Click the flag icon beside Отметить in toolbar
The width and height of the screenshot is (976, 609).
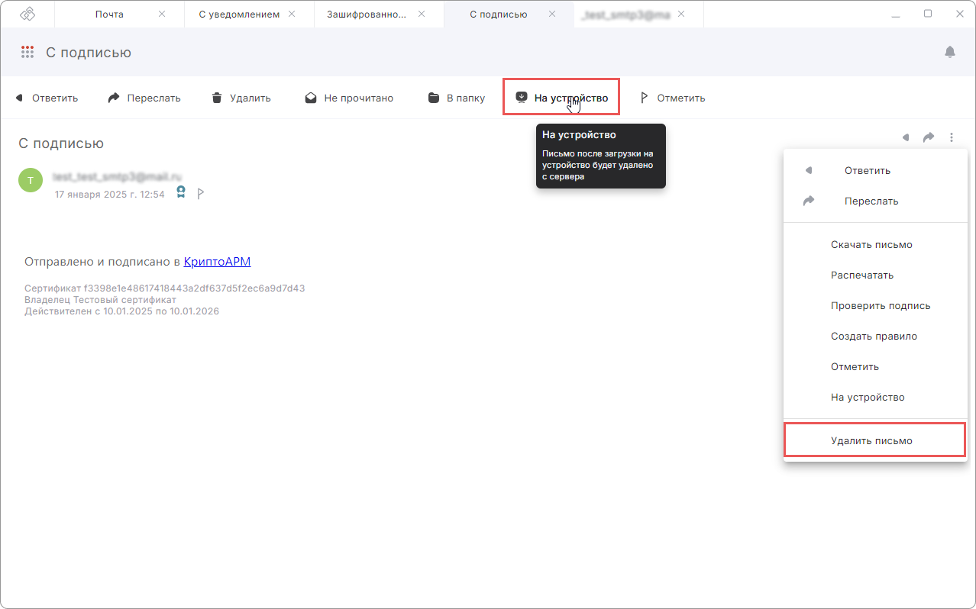644,98
